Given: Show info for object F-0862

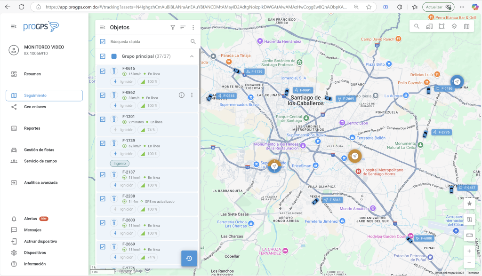Looking at the screenshot, I should (182, 95).
